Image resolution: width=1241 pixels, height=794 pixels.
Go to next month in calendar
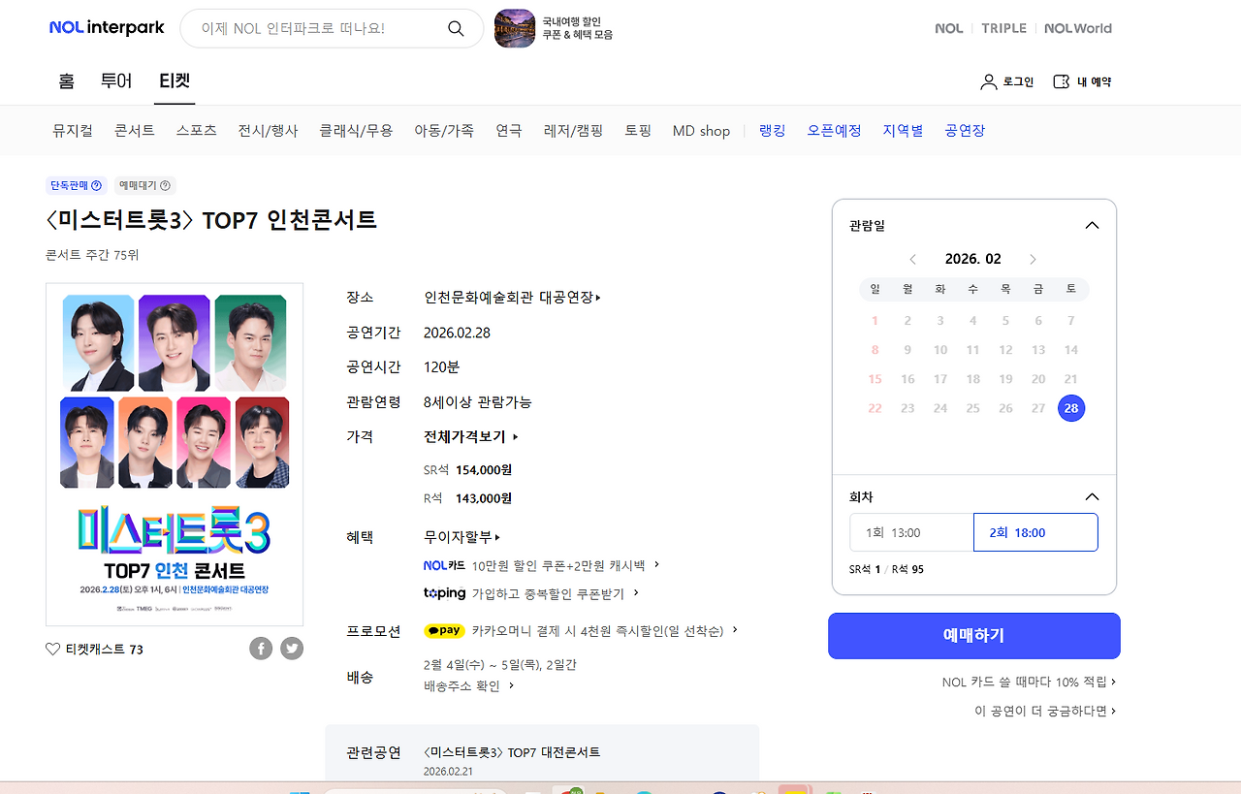pyautogui.click(x=1033, y=259)
